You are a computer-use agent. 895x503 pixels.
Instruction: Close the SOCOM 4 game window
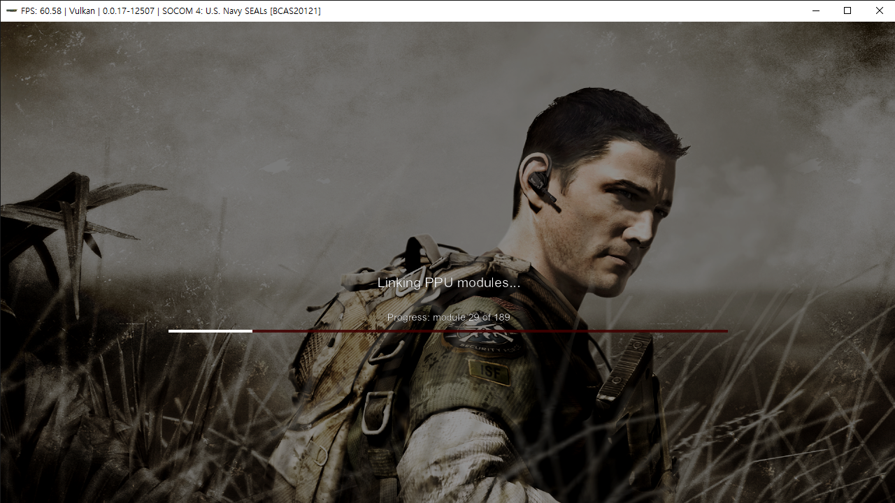880,11
